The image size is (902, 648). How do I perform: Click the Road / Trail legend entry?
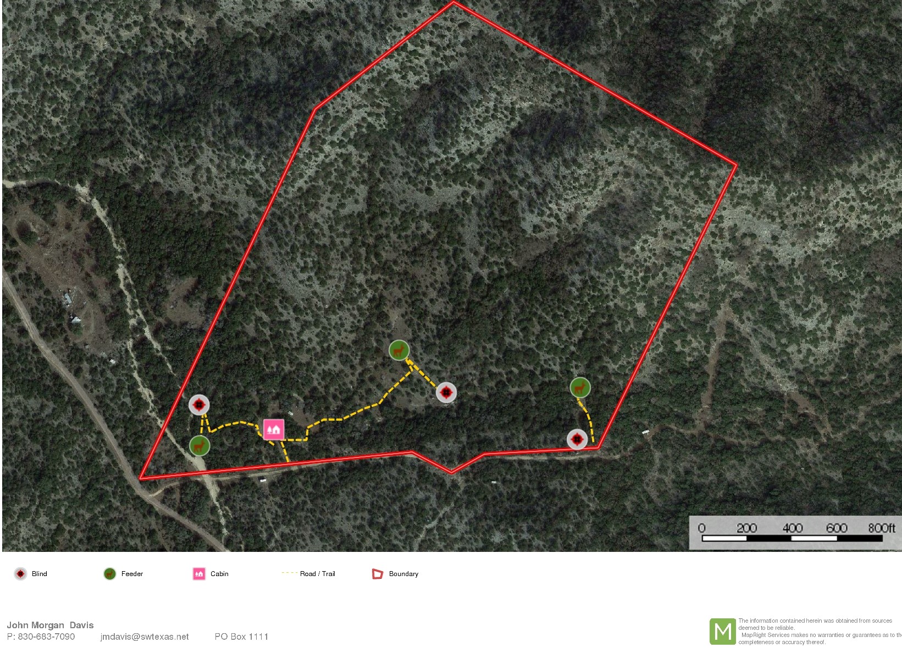click(x=308, y=573)
